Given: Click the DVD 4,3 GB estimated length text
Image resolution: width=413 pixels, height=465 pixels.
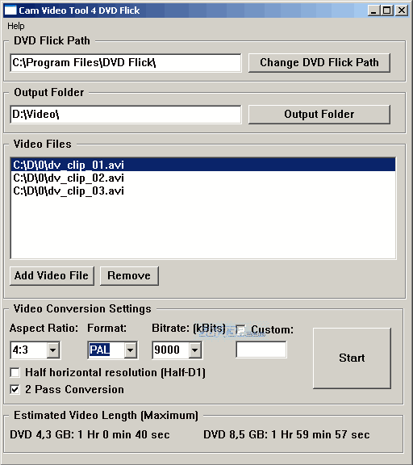Looking at the screenshot, I should [x=90, y=435].
